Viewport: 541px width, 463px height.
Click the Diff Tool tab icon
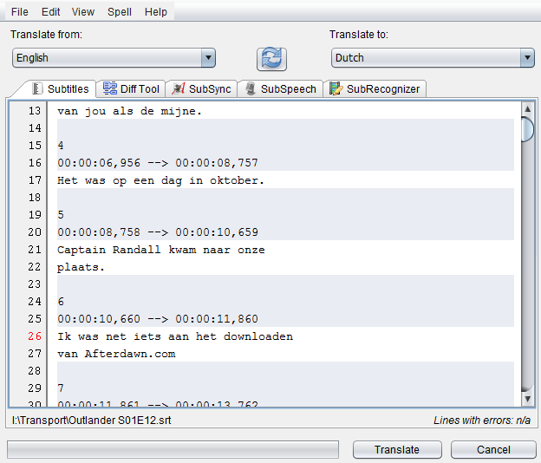tap(110, 89)
